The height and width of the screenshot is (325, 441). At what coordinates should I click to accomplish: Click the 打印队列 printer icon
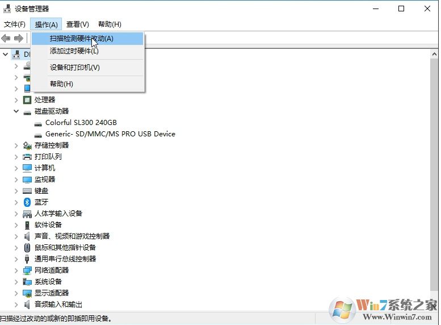coord(27,157)
